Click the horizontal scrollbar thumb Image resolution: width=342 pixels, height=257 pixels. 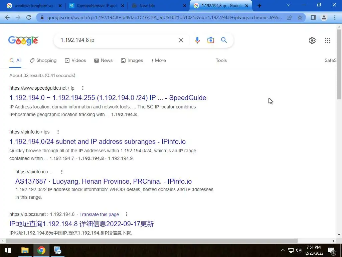pyautogui.click(x=152, y=241)
